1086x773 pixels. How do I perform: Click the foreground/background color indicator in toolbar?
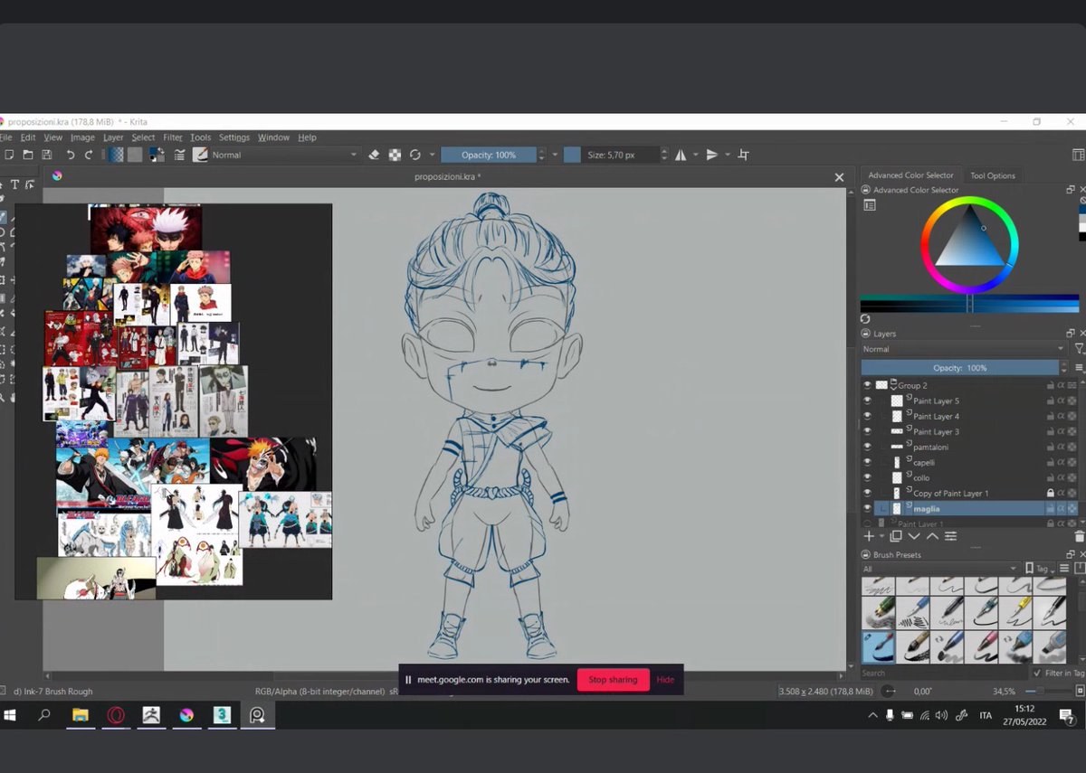[x=156, y=155]
